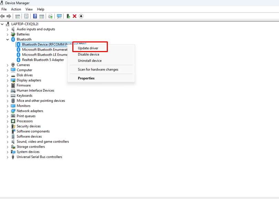Viewport: 279px width, 199px height.
Task: Click the blue Help icon in toolbar
Action: pyautogui.click(x=35, y=16)
